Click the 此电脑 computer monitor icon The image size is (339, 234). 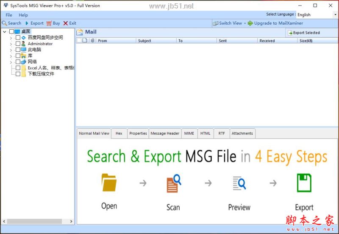(x=24, y=50)
